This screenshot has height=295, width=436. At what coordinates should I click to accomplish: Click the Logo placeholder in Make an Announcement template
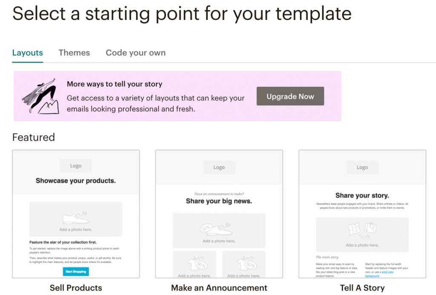click(x=219, y=167)
